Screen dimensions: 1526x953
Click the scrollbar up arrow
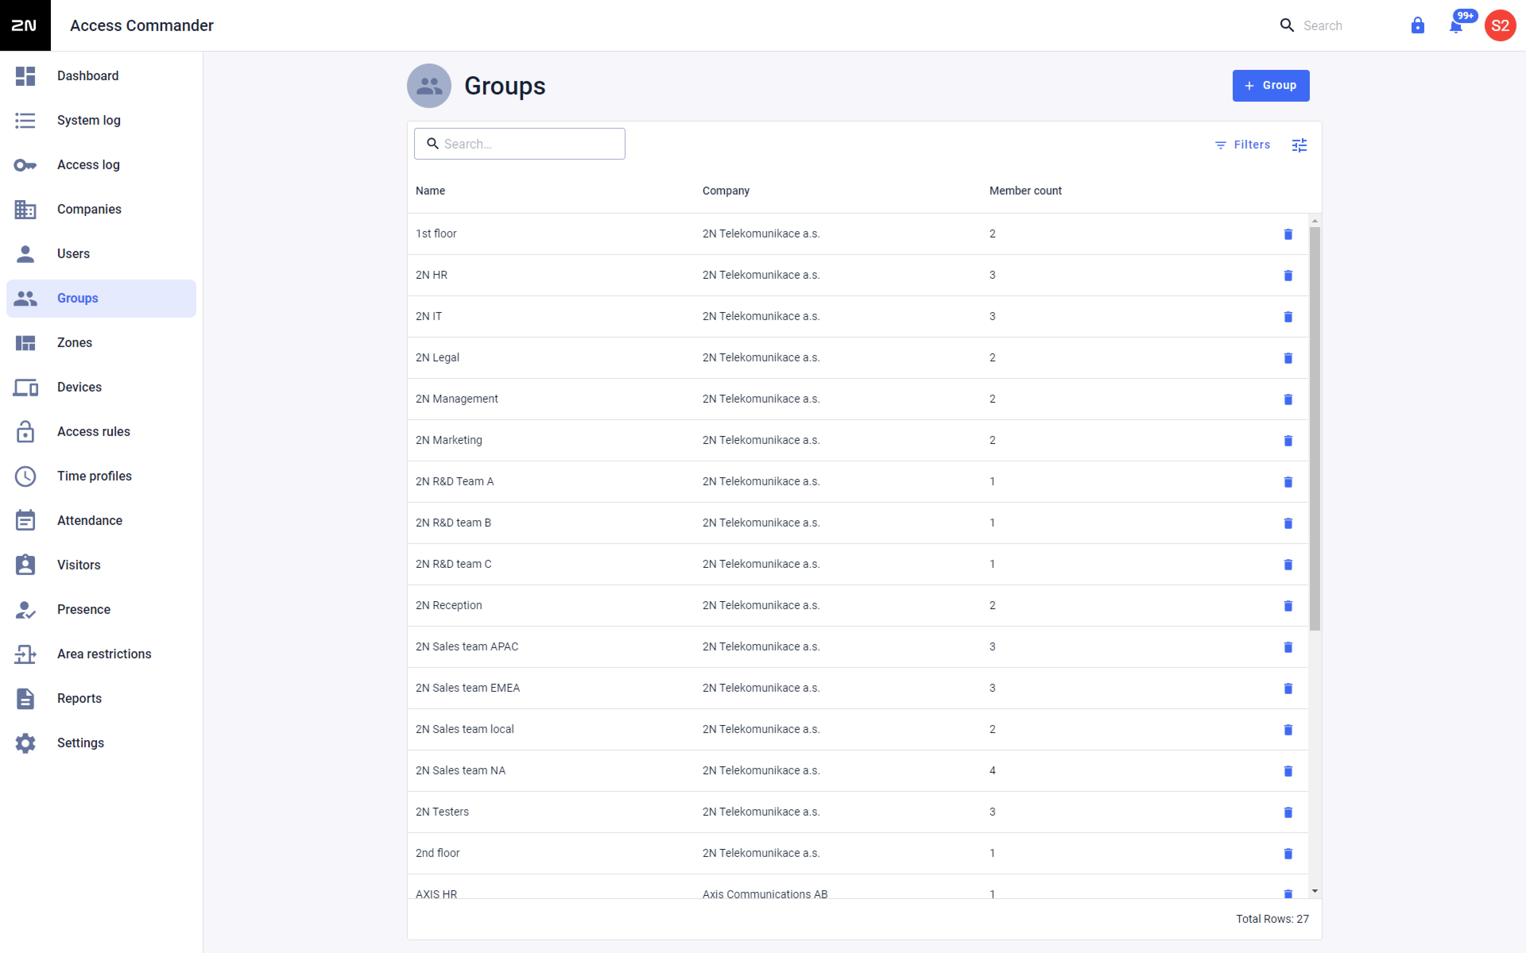click(1315, 221)
